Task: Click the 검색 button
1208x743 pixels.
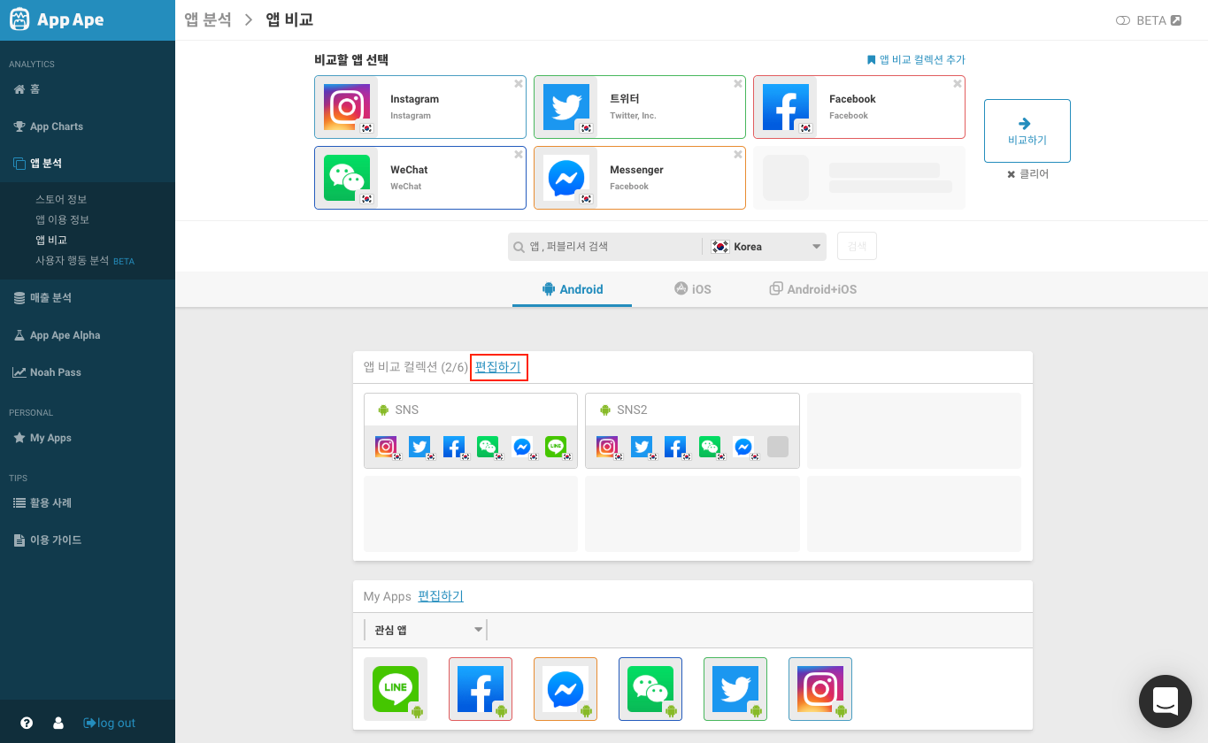Action: (857, 247)
